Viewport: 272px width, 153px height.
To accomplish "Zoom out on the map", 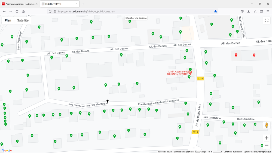I will click(x=267, y=145).
